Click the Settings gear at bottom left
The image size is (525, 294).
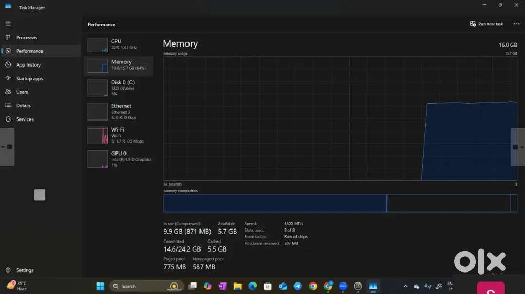[x=8, y=270]
